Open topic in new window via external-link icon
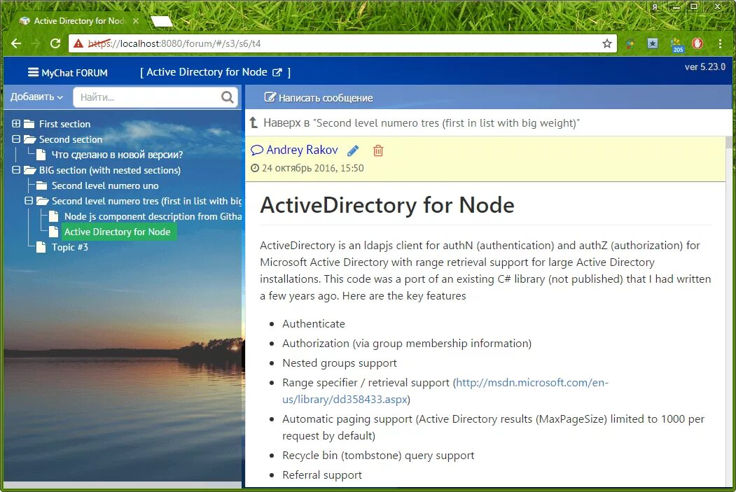This screenshot has width=736, height=492. 277,72
